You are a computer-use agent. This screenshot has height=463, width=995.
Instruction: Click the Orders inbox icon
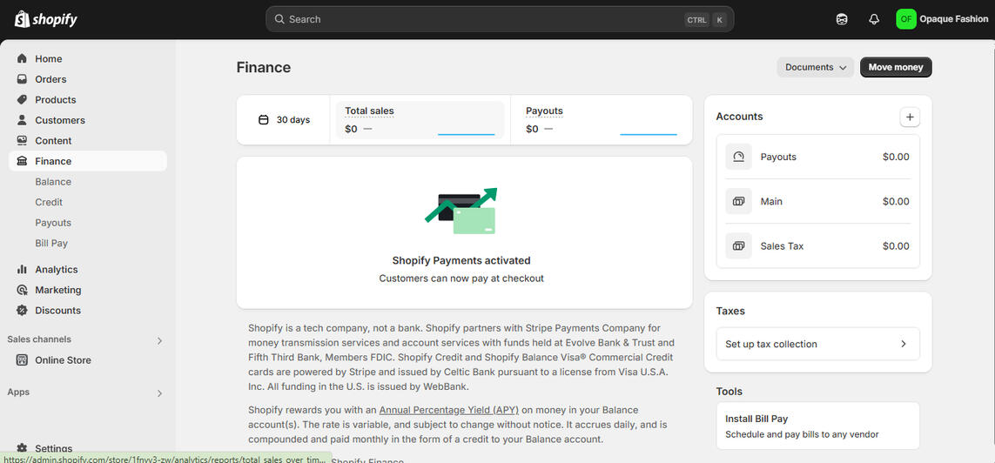tap(23, 79)
